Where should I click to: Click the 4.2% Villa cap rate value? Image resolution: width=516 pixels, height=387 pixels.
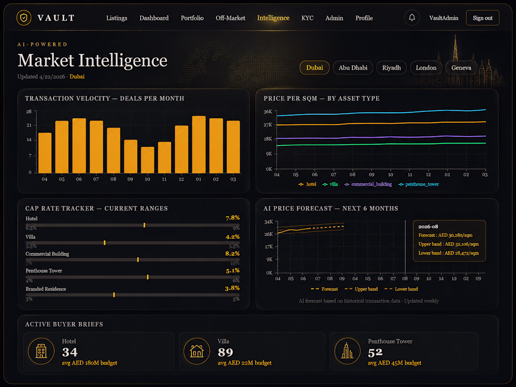tap(233, 236)
